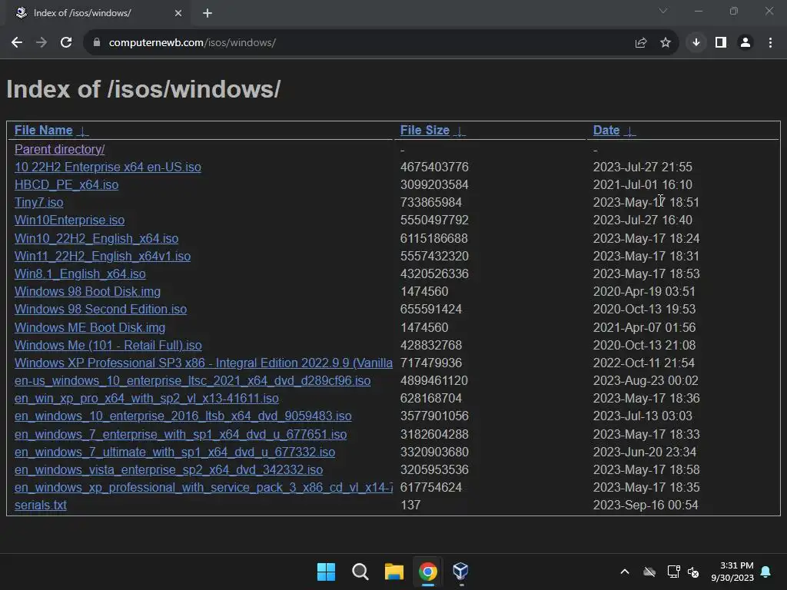787x590 pixels.
Task: Download Windows XP Professional SP3 Integral Edition
Action: tap(203, 363)
